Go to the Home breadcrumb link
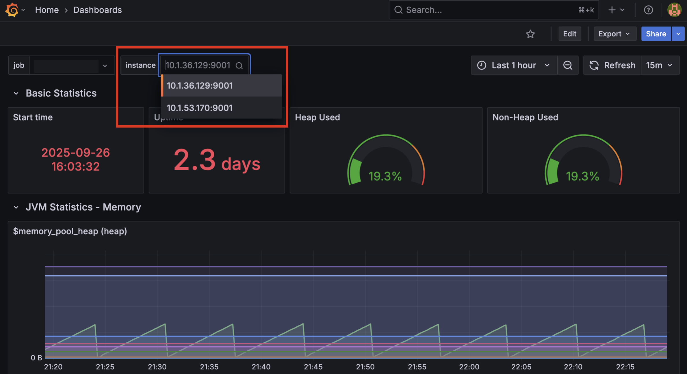Screen dimensions: 687x374 47,10
